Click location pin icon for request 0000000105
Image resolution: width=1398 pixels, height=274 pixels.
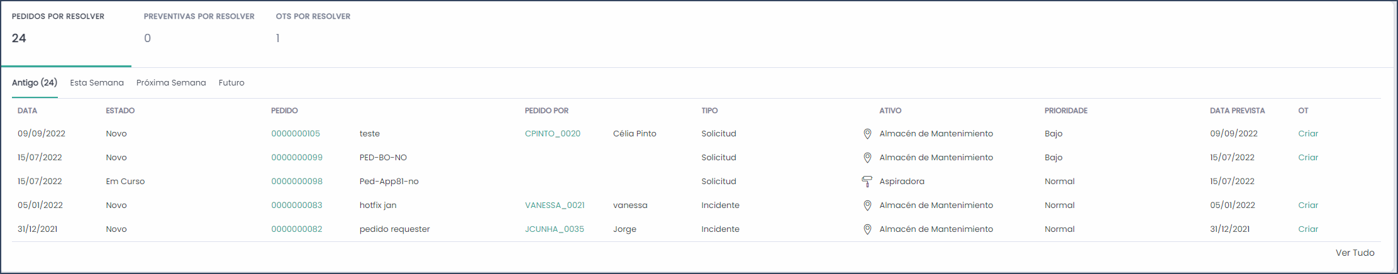pyautogui.click(x=867, y=134)
